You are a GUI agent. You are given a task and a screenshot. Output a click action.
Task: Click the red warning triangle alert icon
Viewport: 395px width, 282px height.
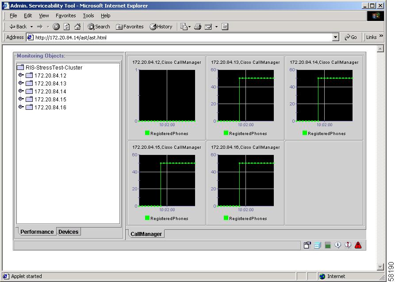pos(358,245)
